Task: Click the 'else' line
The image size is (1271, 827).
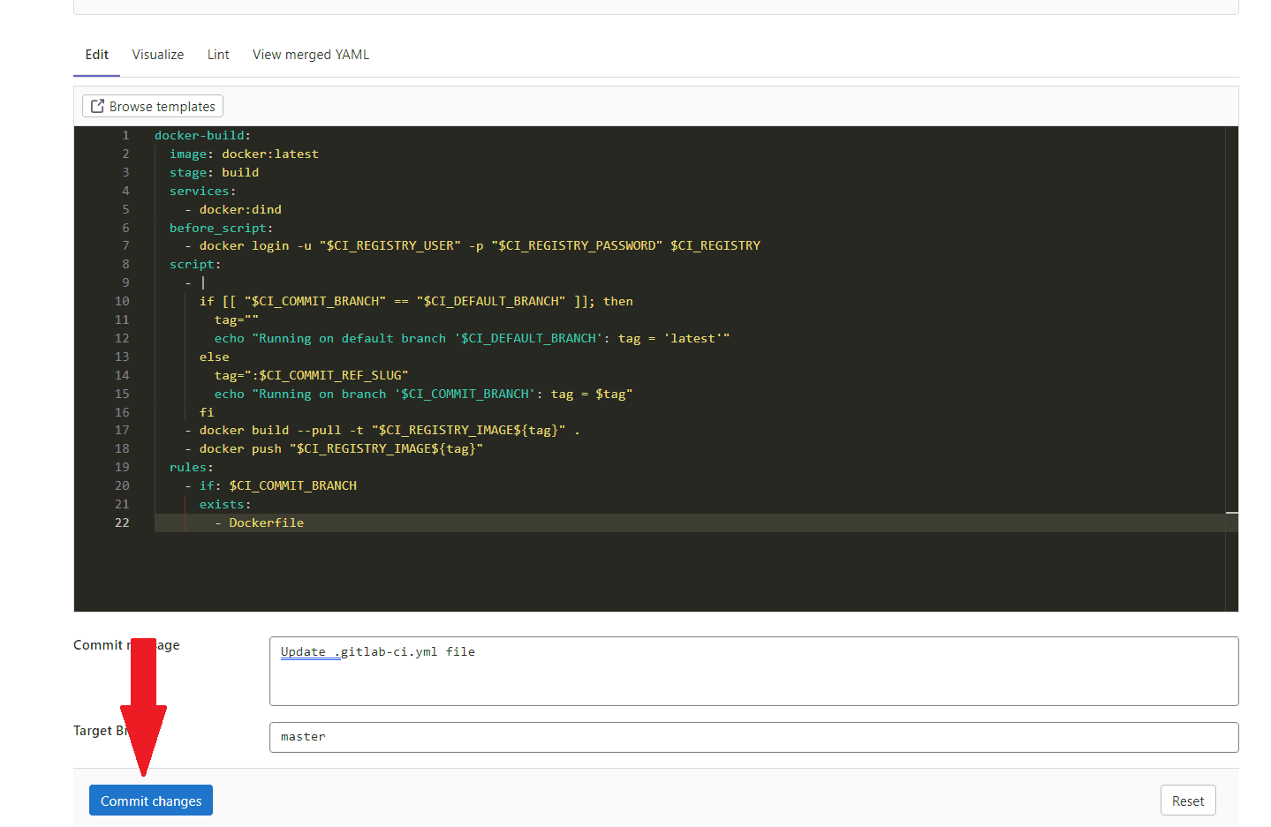Action: 214,357
